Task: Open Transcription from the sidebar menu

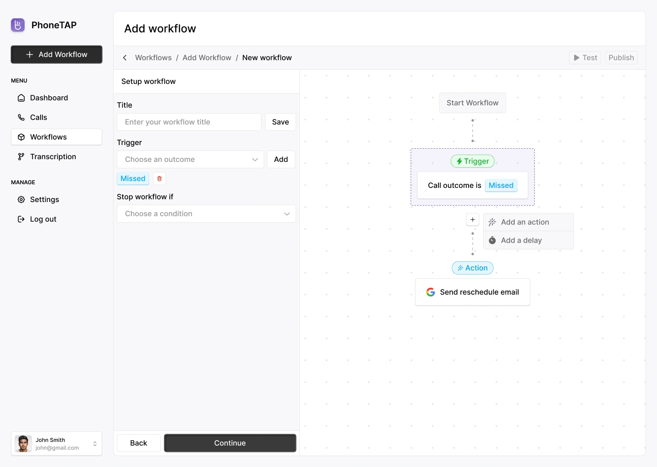Action: [53, 157]
